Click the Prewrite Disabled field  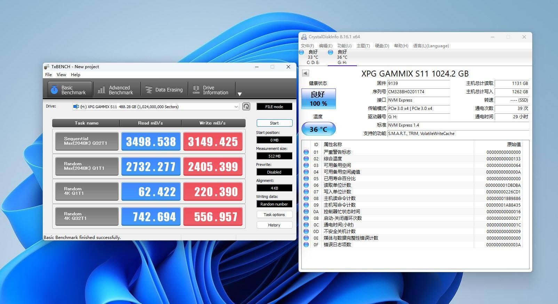[x=274, y=172]
